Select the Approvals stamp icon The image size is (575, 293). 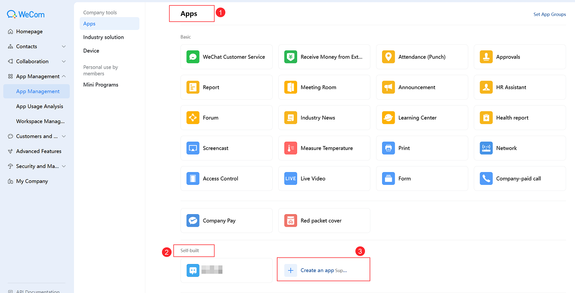coord(486,57)
